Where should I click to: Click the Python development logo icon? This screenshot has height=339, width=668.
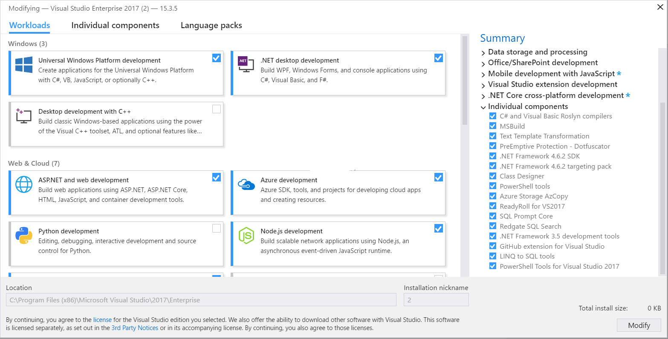coord(24,236)
